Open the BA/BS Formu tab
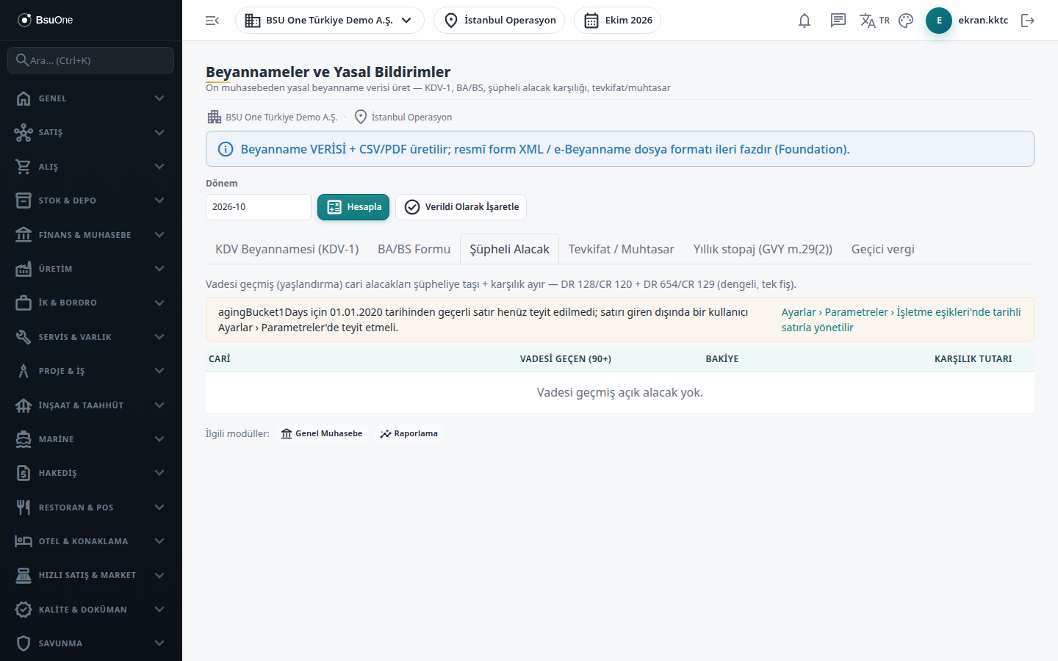This screenshot has width=1058, height=661. click(x=414, y=250)
